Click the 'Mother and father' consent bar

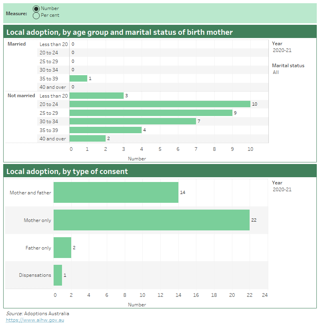tap(116, 192)
